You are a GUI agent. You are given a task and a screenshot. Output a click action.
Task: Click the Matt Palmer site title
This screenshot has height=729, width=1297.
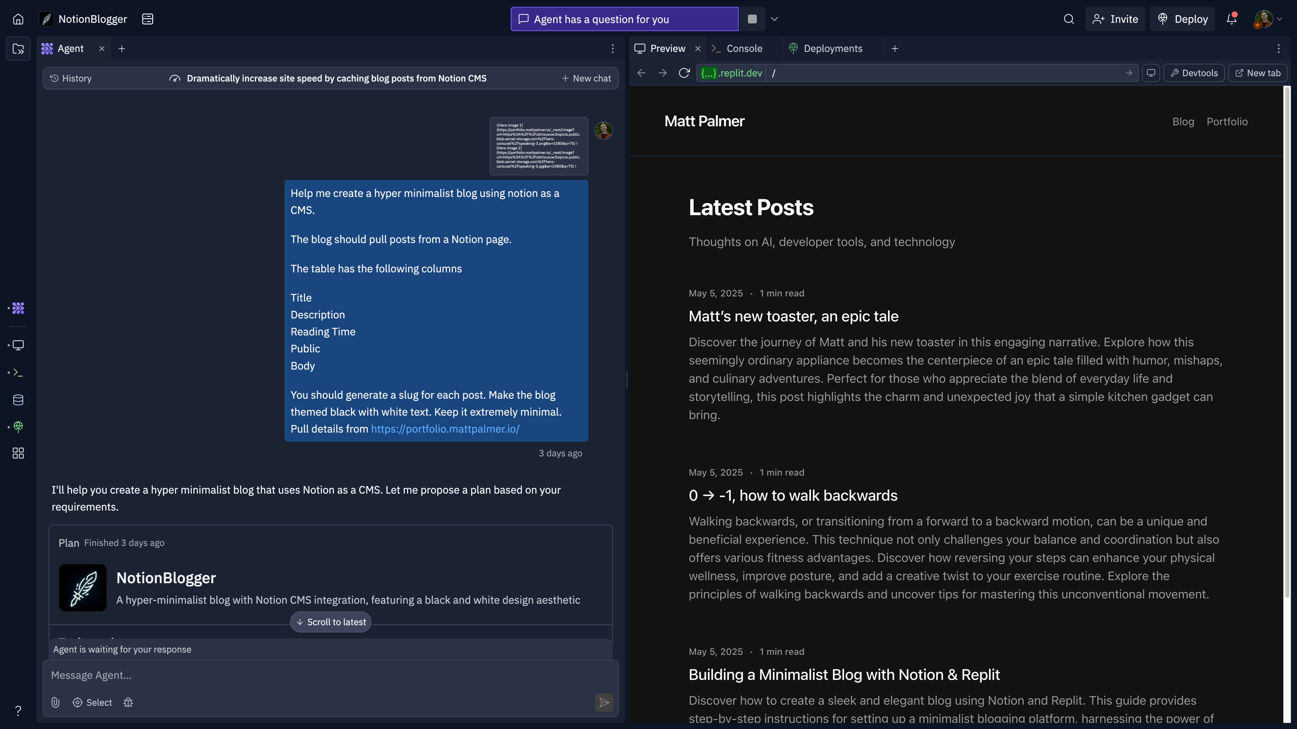704,121
